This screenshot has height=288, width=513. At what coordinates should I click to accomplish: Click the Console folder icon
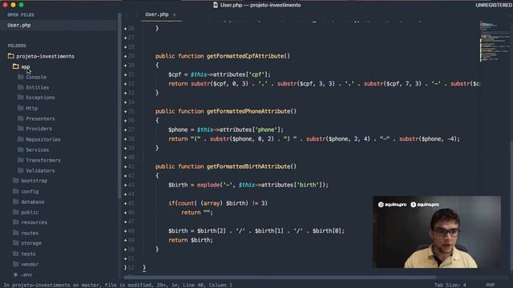click(21, 77)
